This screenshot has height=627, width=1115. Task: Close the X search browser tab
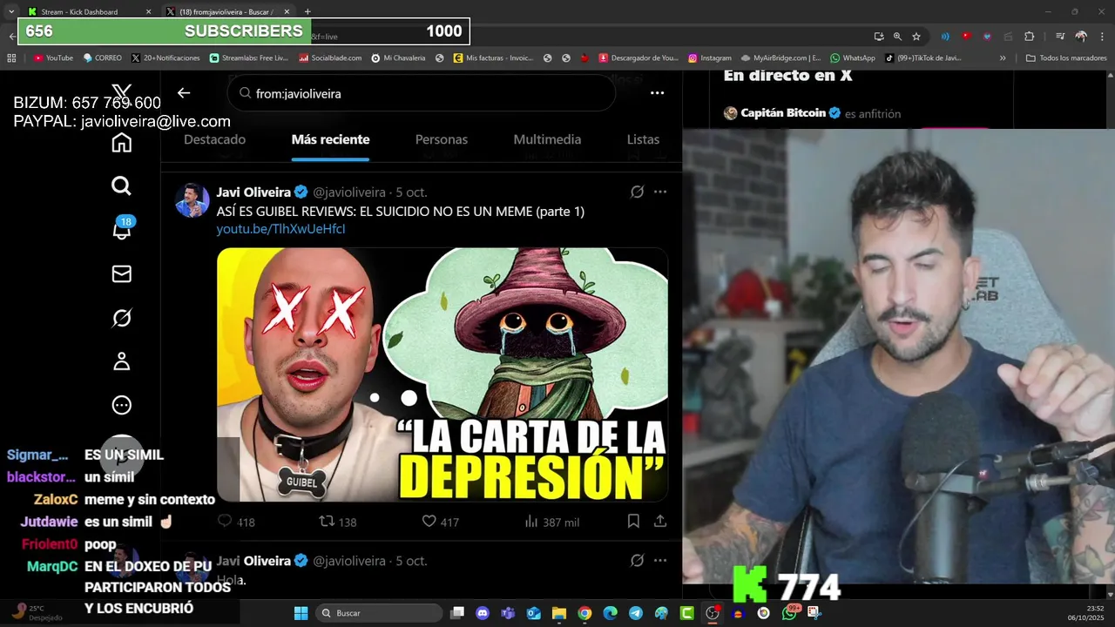point(287,11)
